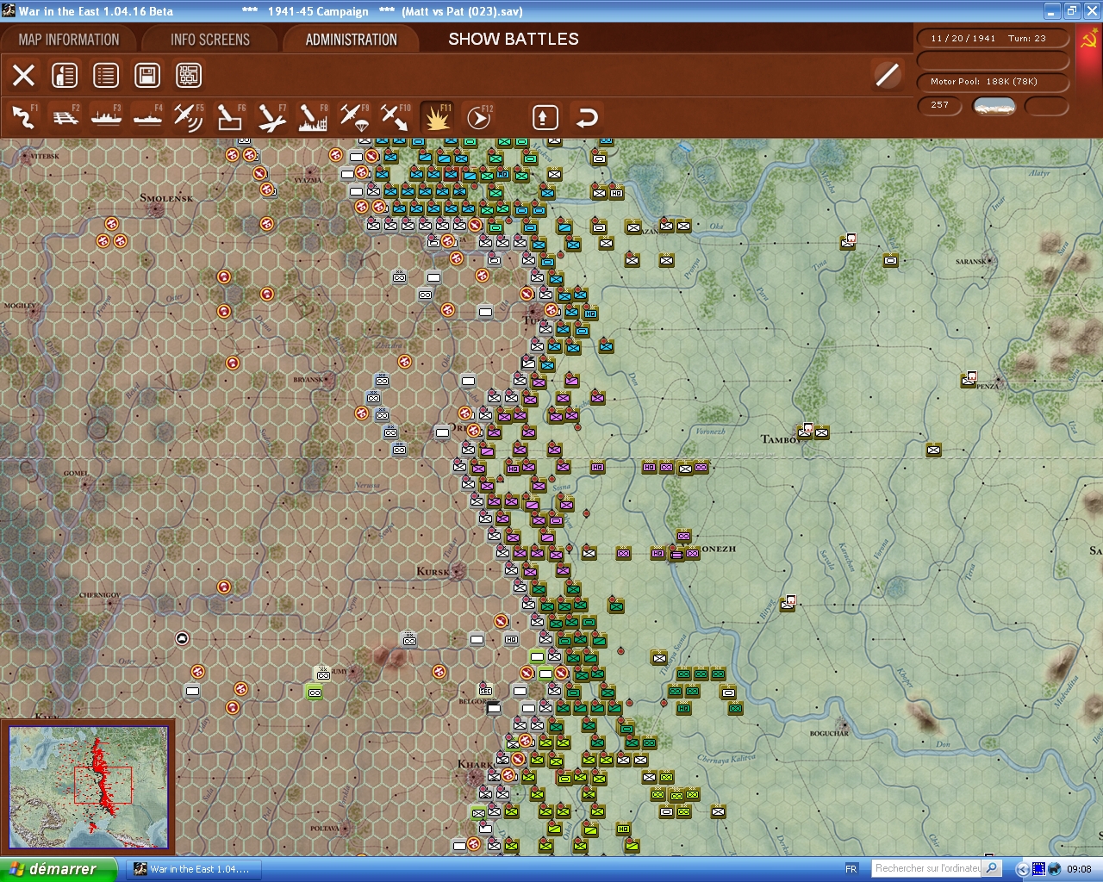
Task: Click the black circular marker south of Chernigov
Action: pyautogui.click(x=182, y=638)
